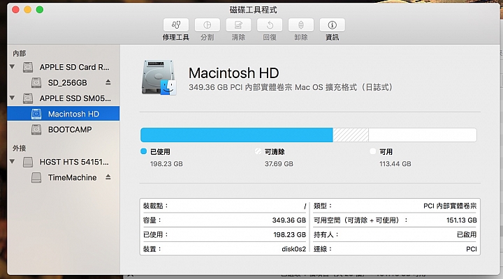Run First Aid with 修理工具 icon
This screenshot has width=503, height=279.
click(176, 25)
